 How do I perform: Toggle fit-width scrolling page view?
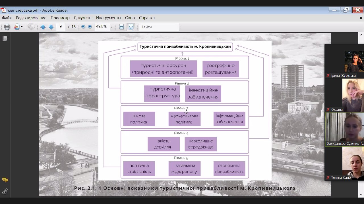[x=121, y=27]
